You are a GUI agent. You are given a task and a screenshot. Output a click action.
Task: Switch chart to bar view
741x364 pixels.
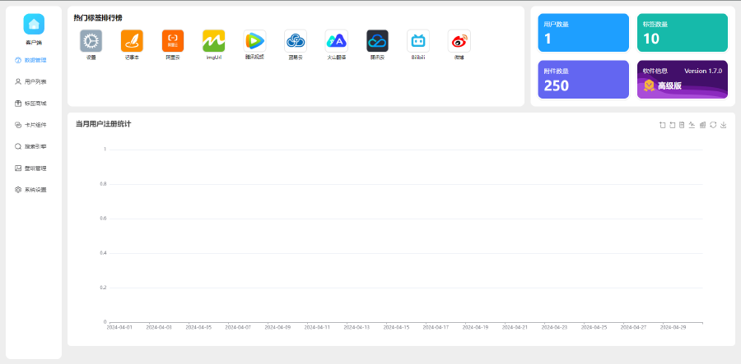702,125
